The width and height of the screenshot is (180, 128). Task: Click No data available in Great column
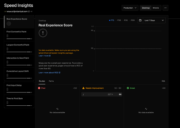pos(146,113)
